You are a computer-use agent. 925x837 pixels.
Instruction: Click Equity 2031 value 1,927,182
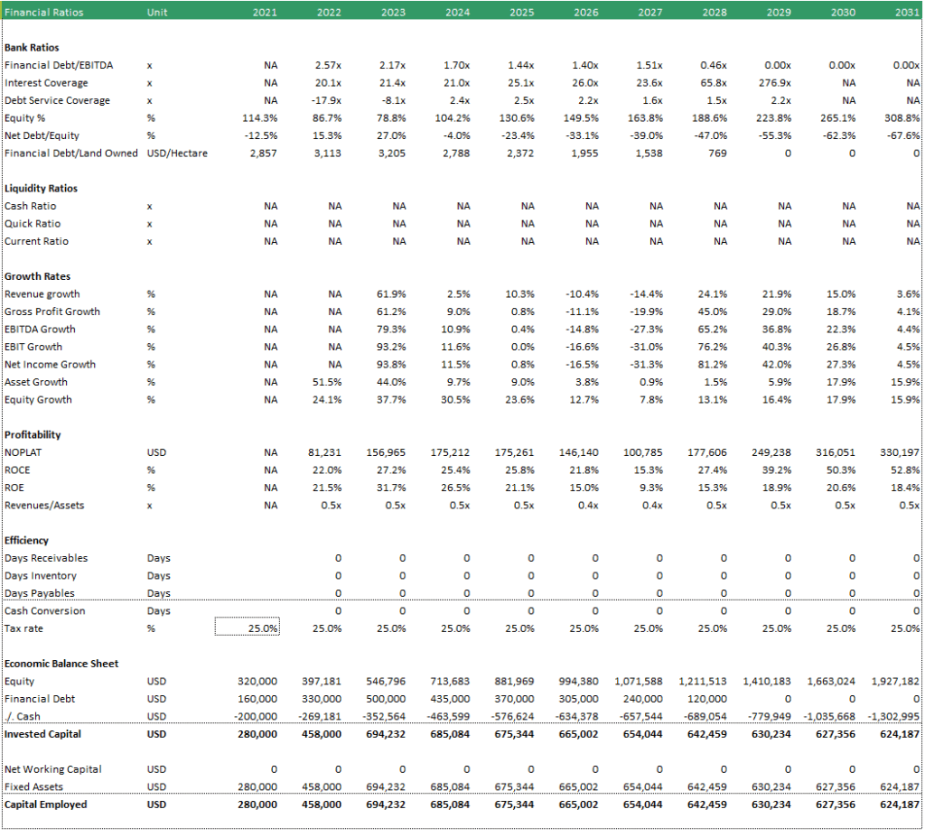(895, 682)
